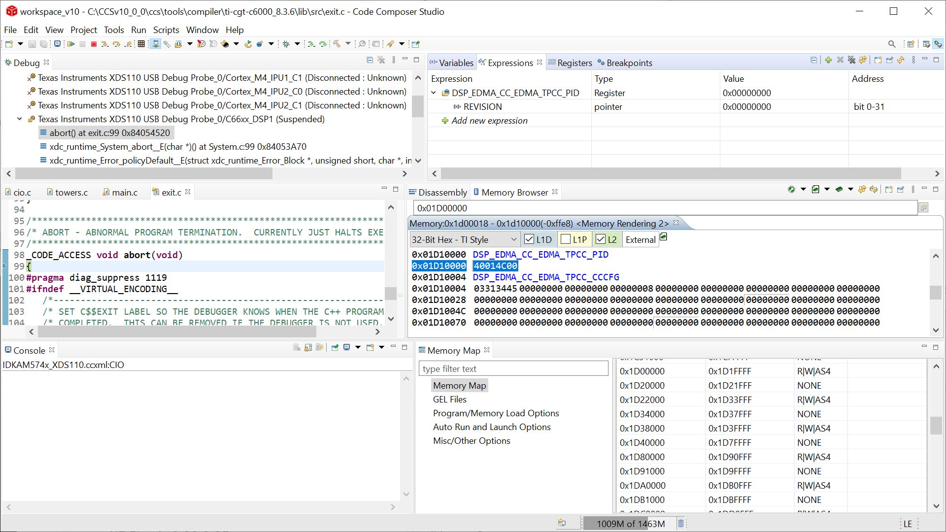The image size is (946, 532).
Task: Open the File menu
Action: 10,30
